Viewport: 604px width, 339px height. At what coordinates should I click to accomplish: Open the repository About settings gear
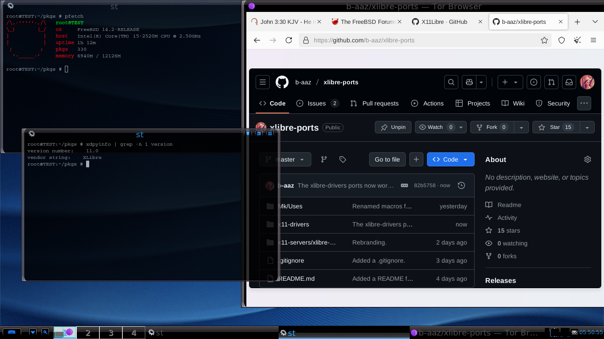587,159
